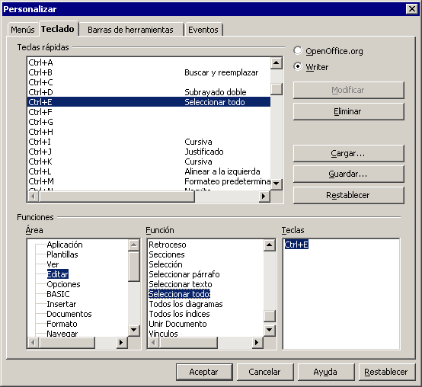
Task: Click left arrow of Teclas rápidas horizontal scrollbar
Action: click(34, 197)
